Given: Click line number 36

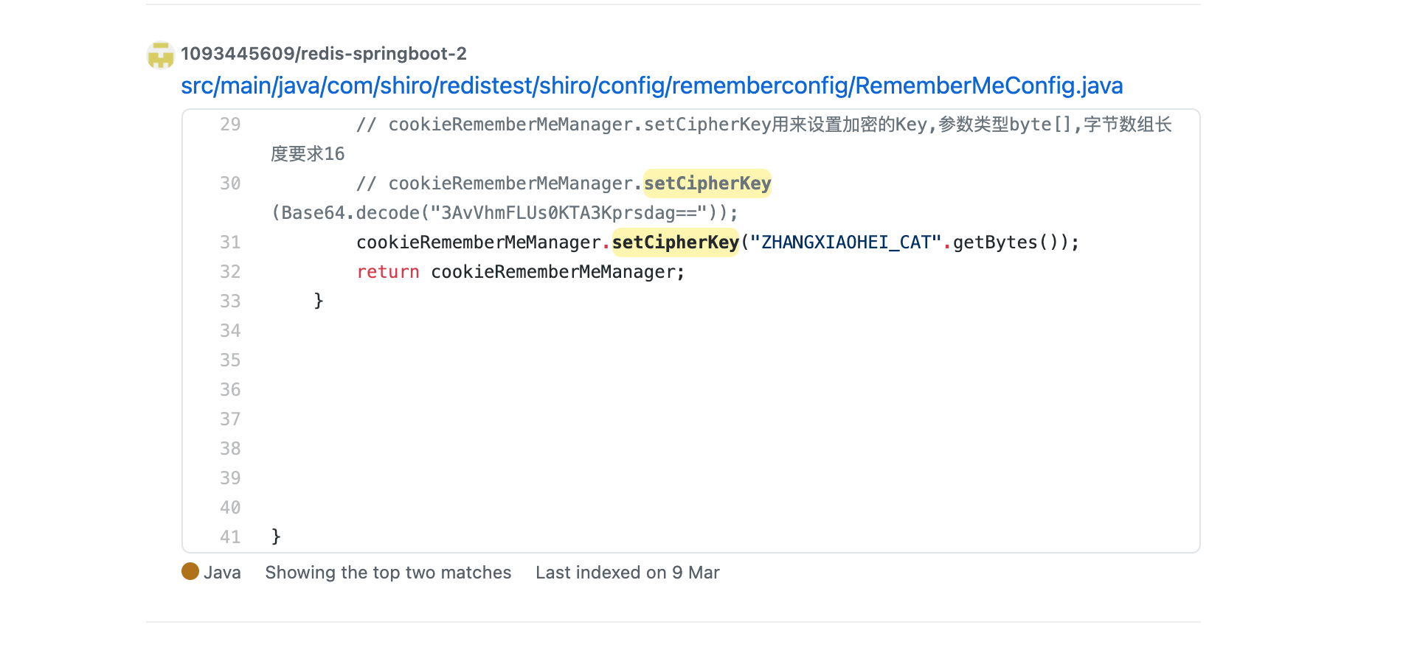Looking at the screenshot, I should click(230, 390).
